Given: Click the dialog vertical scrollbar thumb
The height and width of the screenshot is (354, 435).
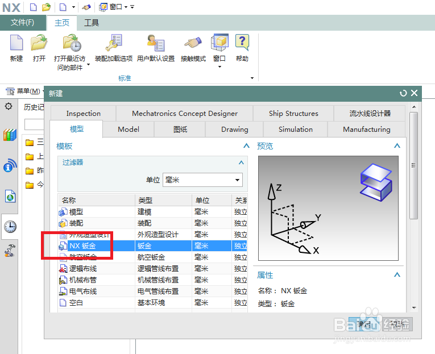Looking at the screenshot, I should [413, 165].
